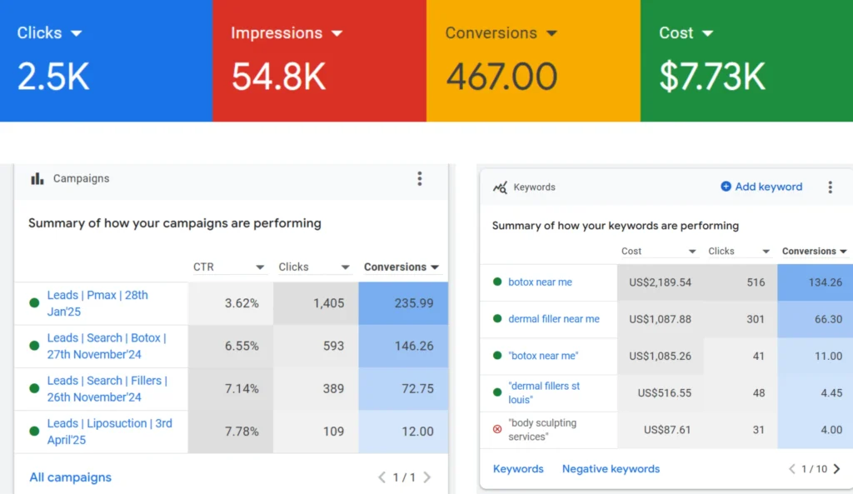Open the Campaigns card three-dot menu
853x494 pixels.
(x=420, y=178)
